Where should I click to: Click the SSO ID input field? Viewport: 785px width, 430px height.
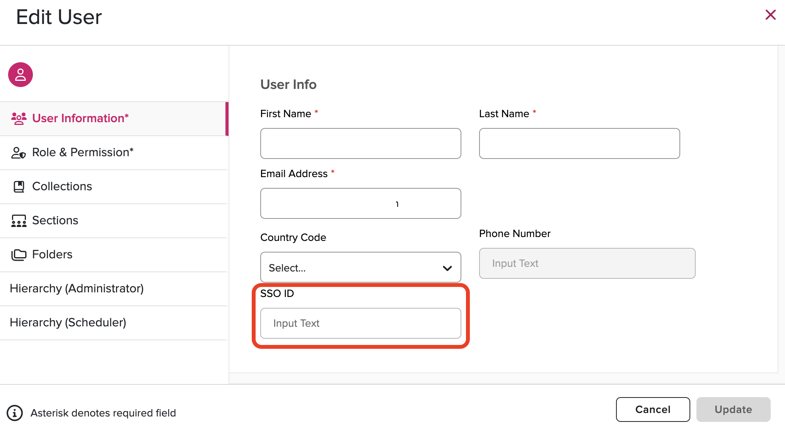pos(360,323)
